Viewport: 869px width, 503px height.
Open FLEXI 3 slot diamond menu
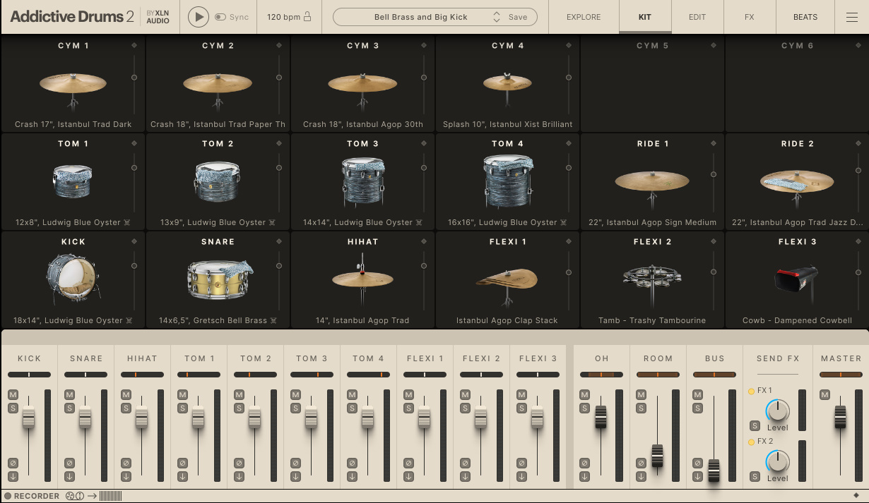[858, 241]
